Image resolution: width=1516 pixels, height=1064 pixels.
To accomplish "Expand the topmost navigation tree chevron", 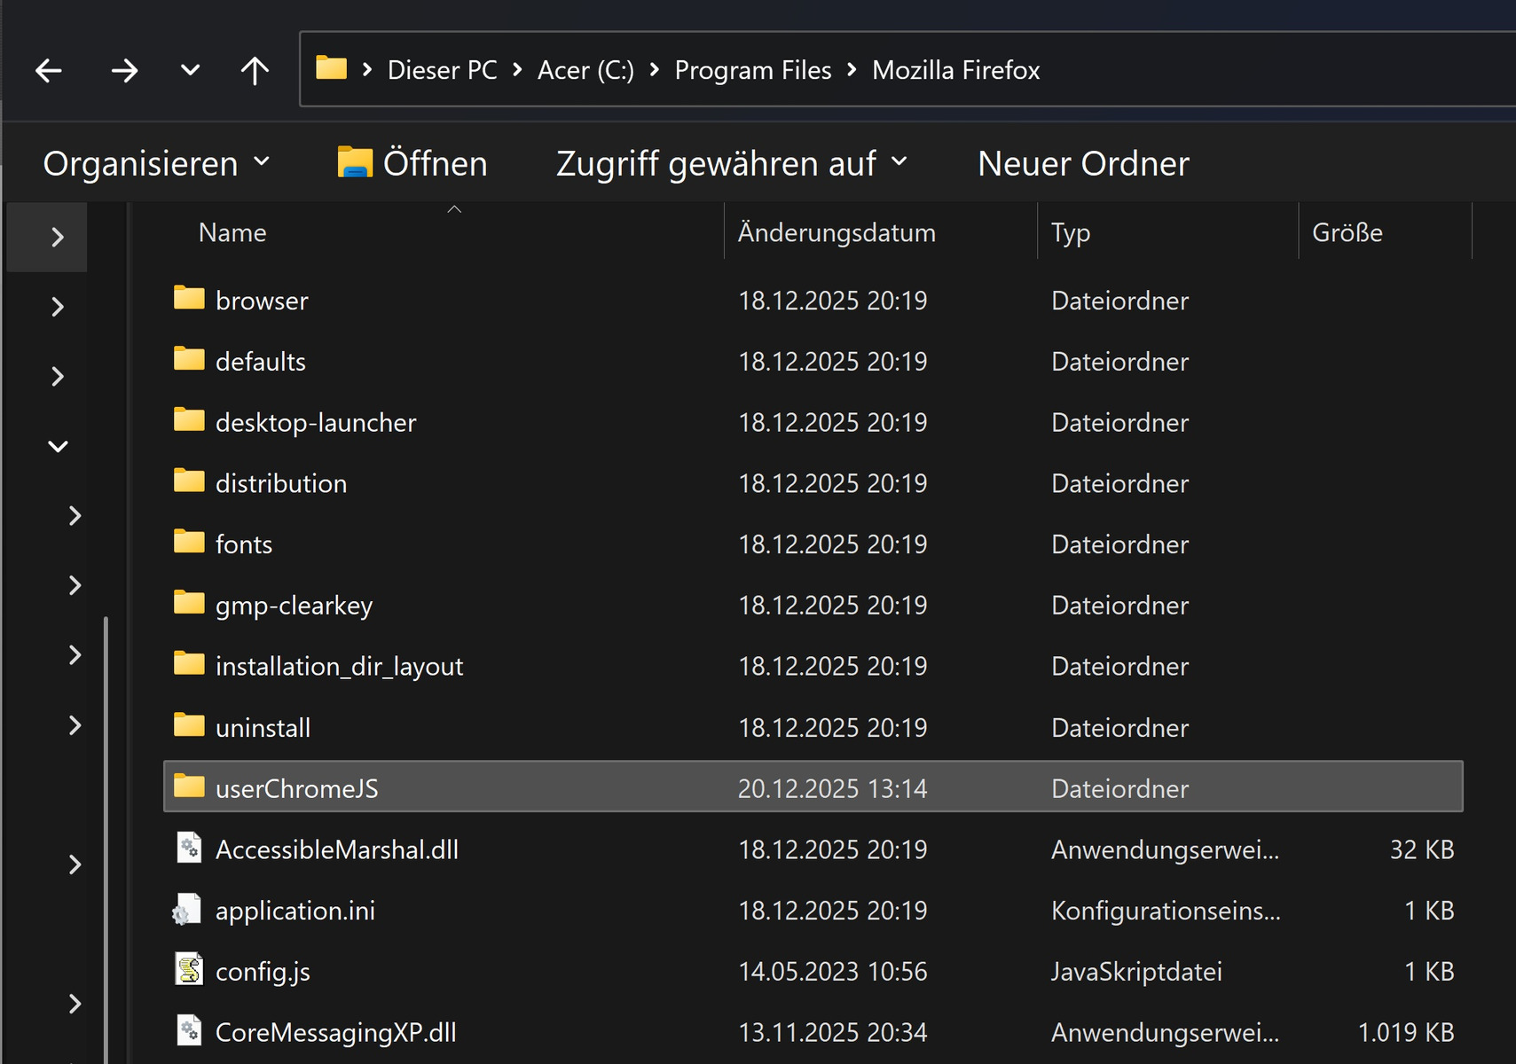I will click(58, 237).
